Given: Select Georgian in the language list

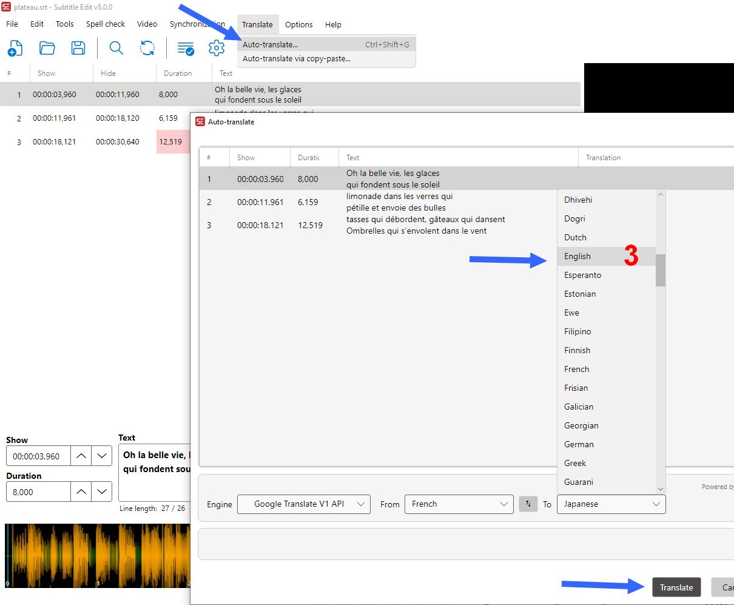Looking at the screenshot, I should [606, 425].
